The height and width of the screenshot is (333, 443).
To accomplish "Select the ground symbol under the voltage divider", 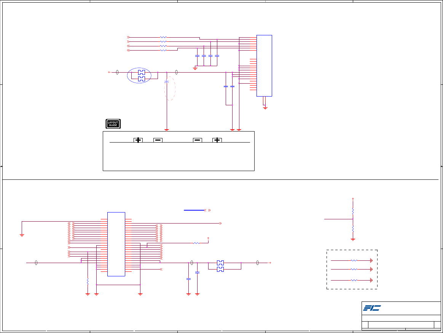I will click(x=353, y=239).
